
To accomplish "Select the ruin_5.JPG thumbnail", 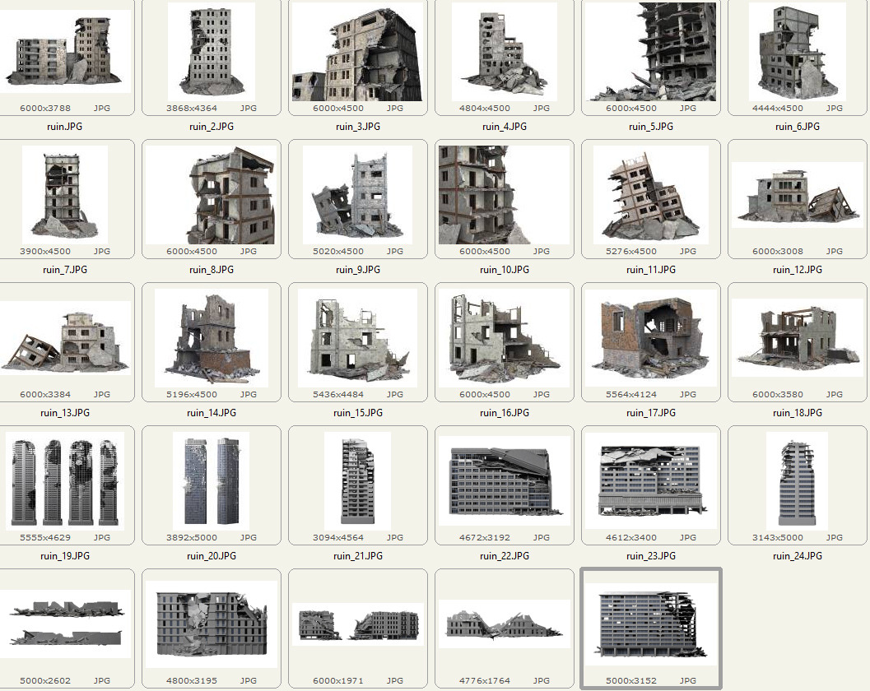I will point(651,53).
